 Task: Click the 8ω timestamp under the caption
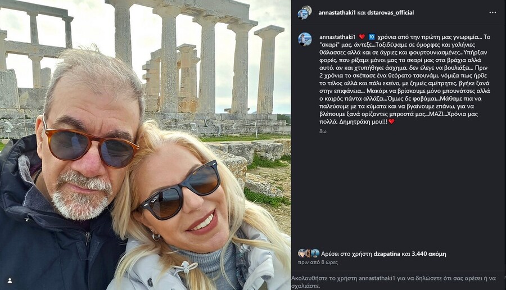323,132
